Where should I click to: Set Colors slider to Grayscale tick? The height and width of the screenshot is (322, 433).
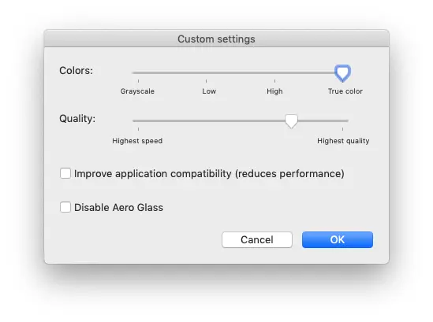pyautogui.click(x=138, y=72)
